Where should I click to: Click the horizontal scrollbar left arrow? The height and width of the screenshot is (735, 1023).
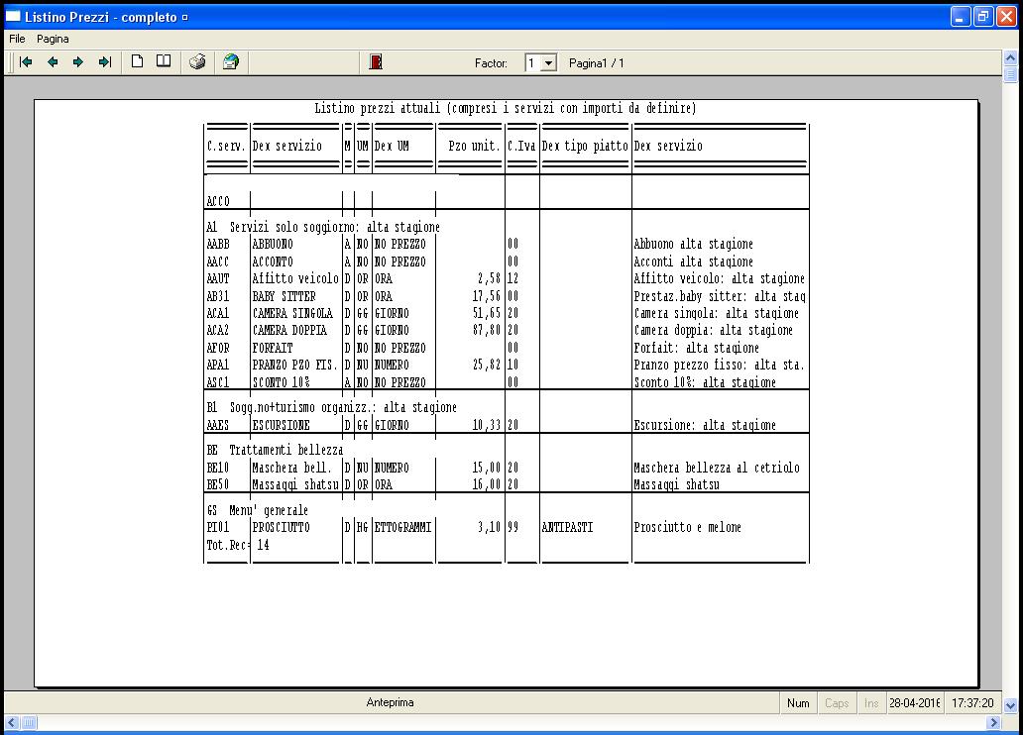point(12,722)
